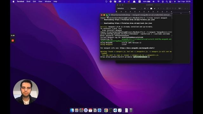The width and height of the screenshot is (203, 114).
Task: Open Google Chrome from the Dock
Action: 106,110
